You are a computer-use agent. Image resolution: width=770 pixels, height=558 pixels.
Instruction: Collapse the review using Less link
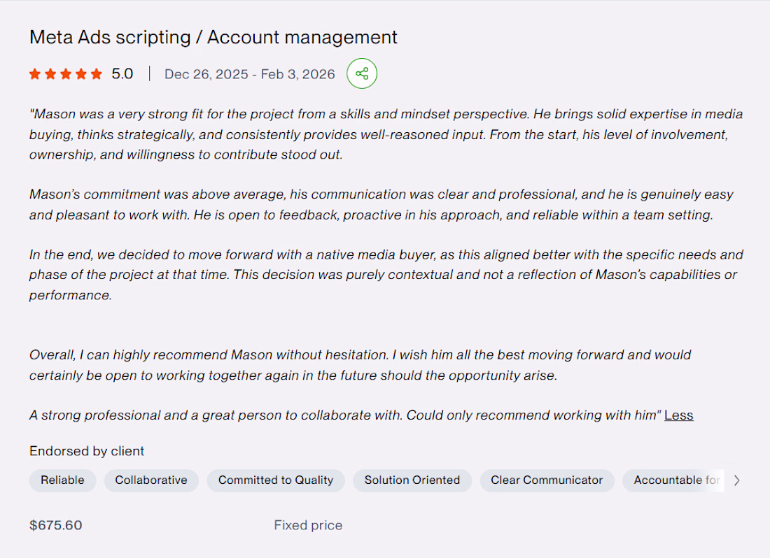pyautogui.click(x=679, y=415)
